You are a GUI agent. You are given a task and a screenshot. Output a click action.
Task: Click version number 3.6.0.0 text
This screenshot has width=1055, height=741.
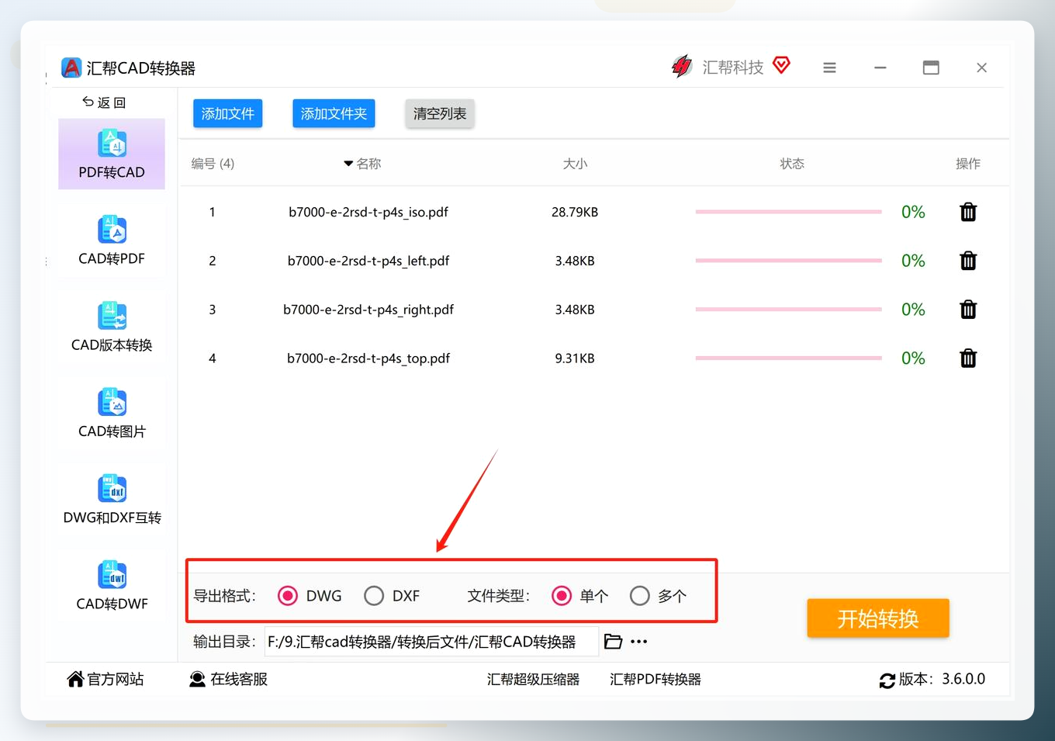coord(963,679)
